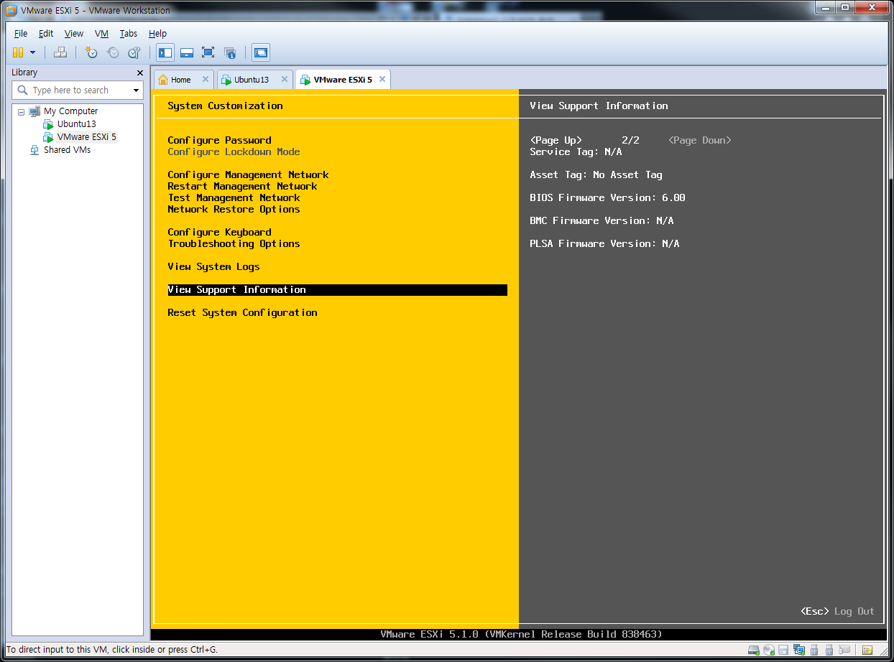The height and width of the screenshot is (662, 894).
Task: Open the VM menu
Action: coord(101,33)
